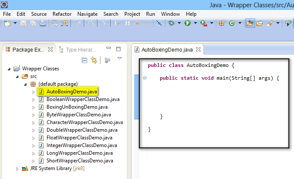Click the Resume debug icon

[x=118, y=23]
